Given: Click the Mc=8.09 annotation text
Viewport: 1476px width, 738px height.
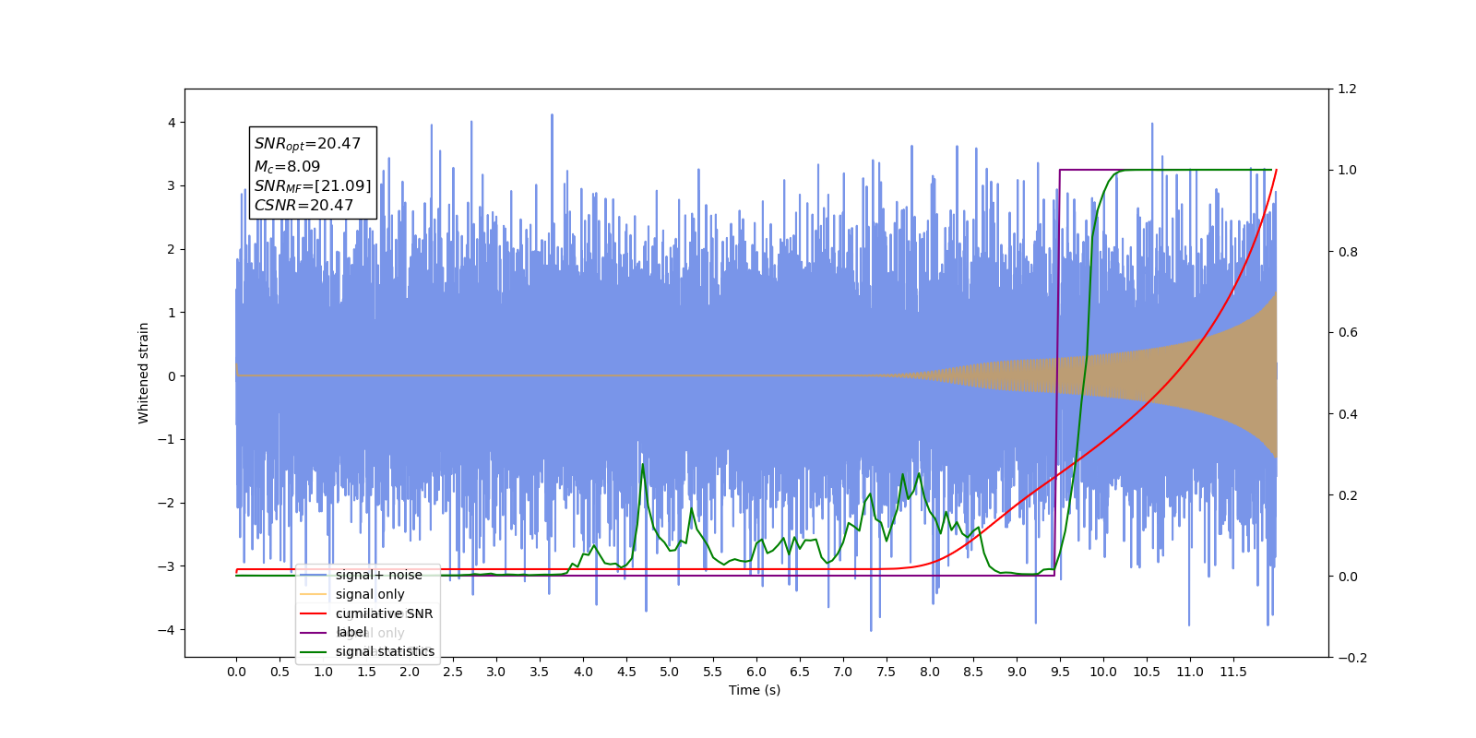Looking at the screenshot, I should pyautogui.click(x=287, y=167).
